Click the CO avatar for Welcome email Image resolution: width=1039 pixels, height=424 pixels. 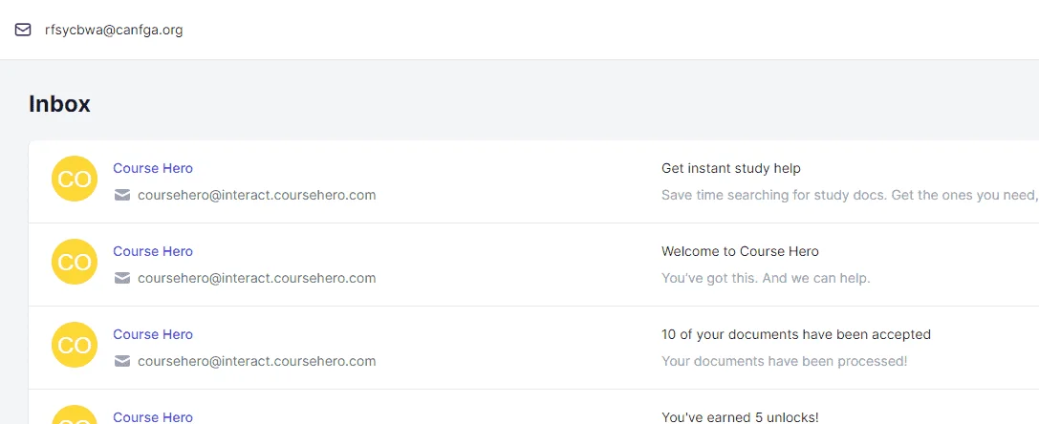[x=75, y=262]
